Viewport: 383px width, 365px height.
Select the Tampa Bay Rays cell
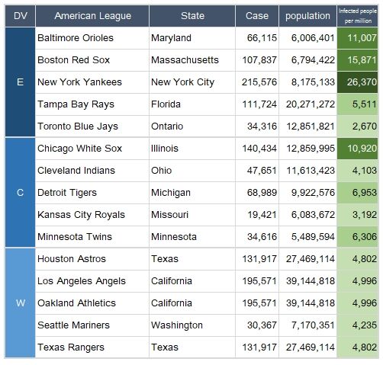pyautogui.click(x=92, y=104)
